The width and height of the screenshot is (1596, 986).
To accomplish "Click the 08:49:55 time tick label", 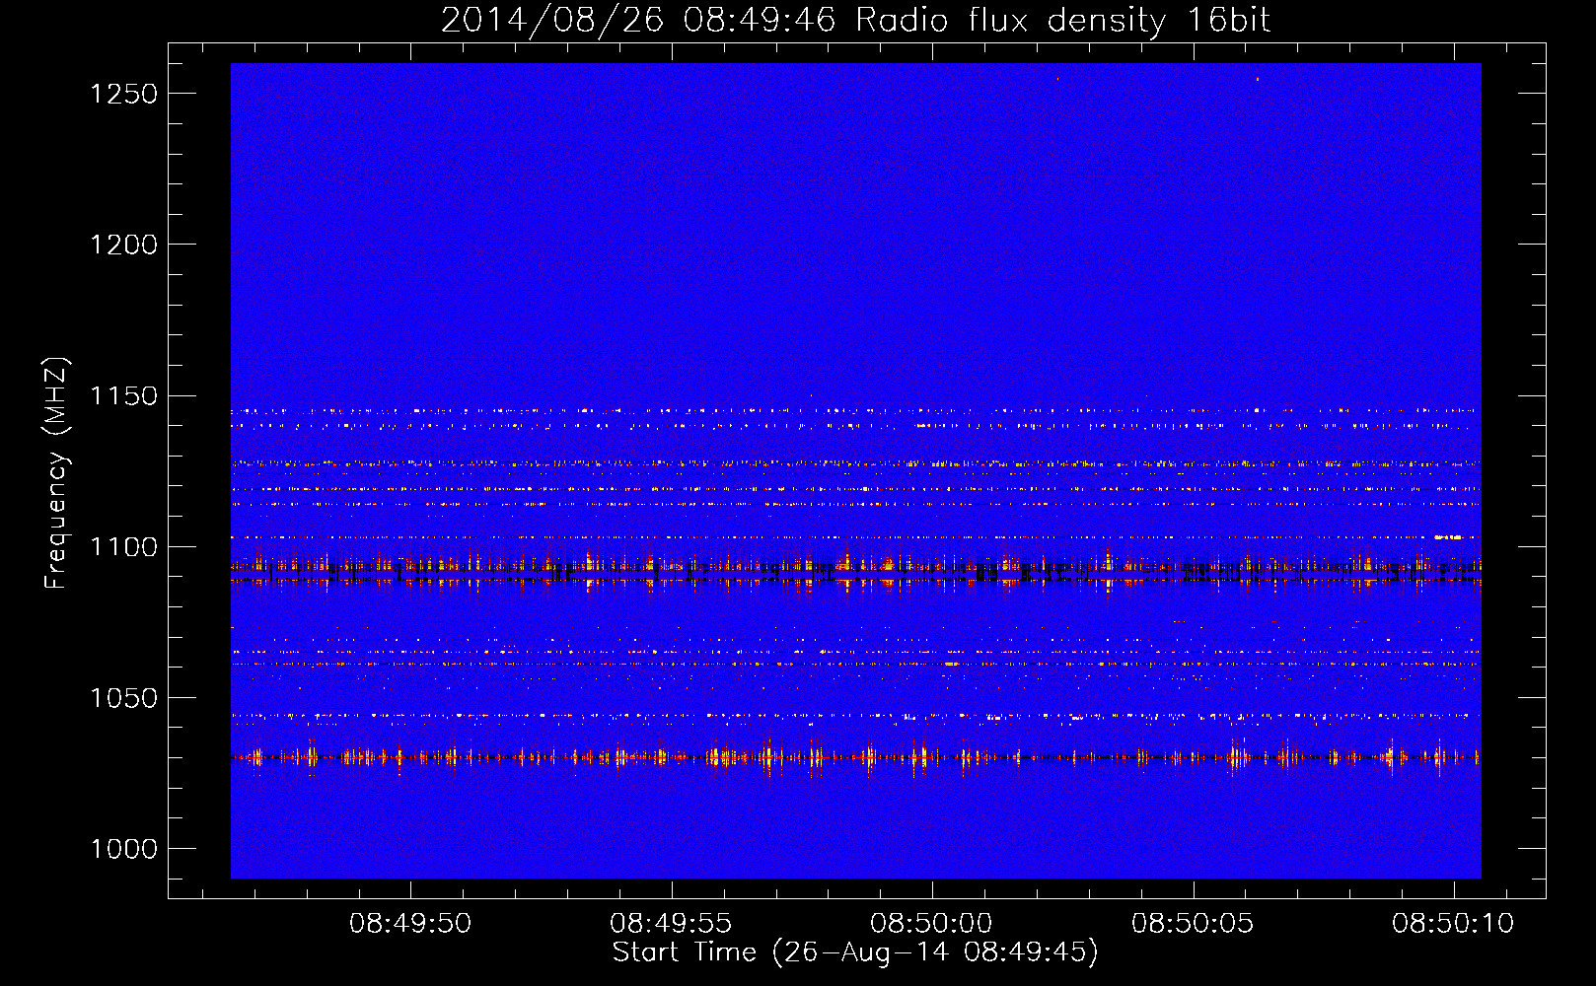I will tap(671, 924).
